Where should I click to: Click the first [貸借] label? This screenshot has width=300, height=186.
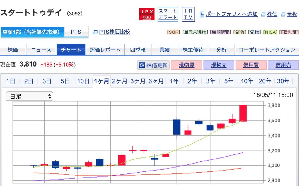(240, 32)
